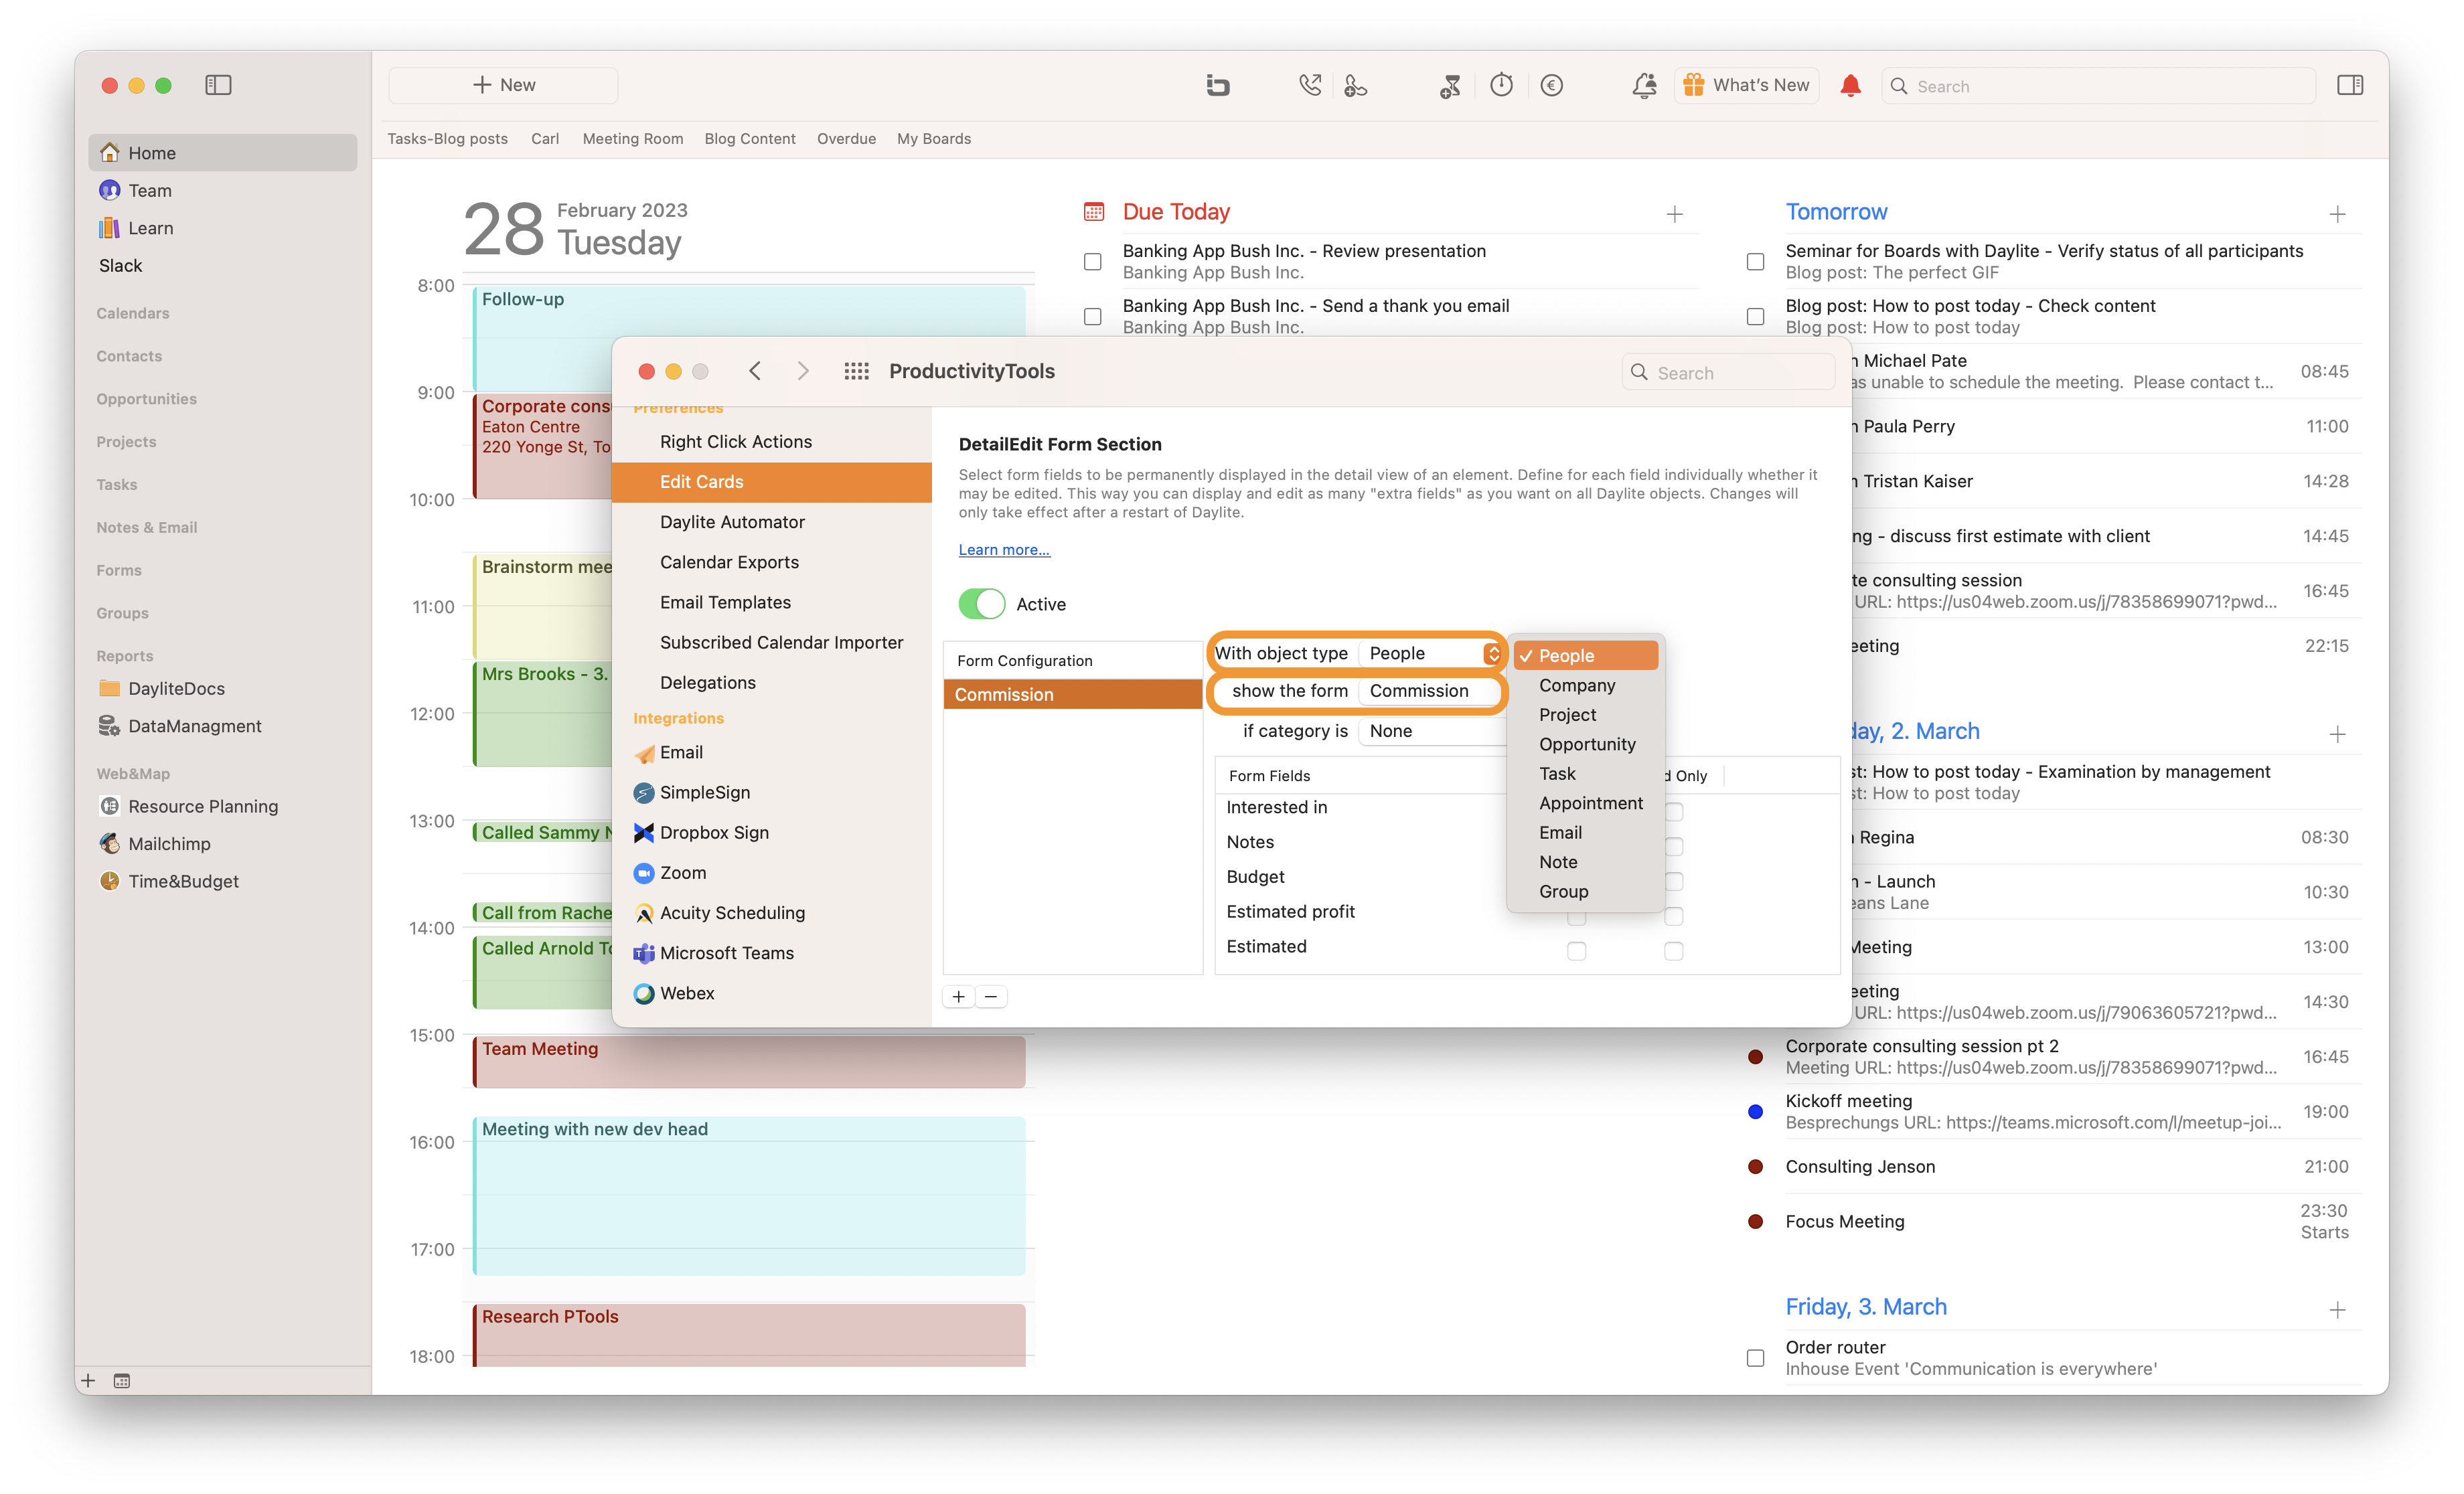This screenshot has height=1494, width=2464.
Task: Open the show the form dropdown
Action: click(x=1431, y=691)
